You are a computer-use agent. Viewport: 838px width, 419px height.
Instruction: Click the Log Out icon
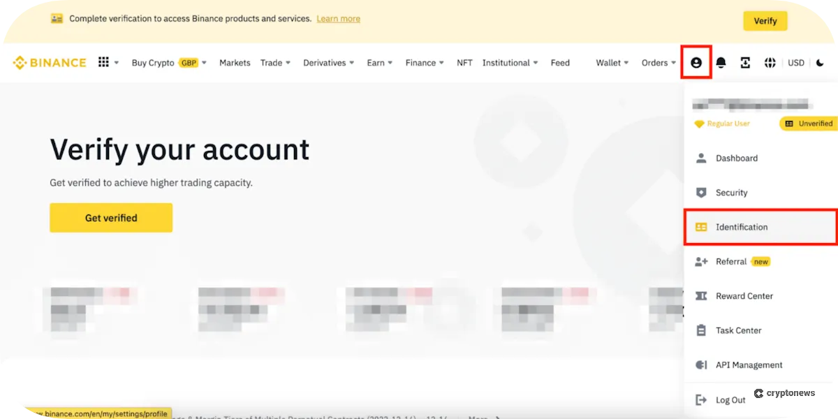pyautogui.click(x=699, y=399)
